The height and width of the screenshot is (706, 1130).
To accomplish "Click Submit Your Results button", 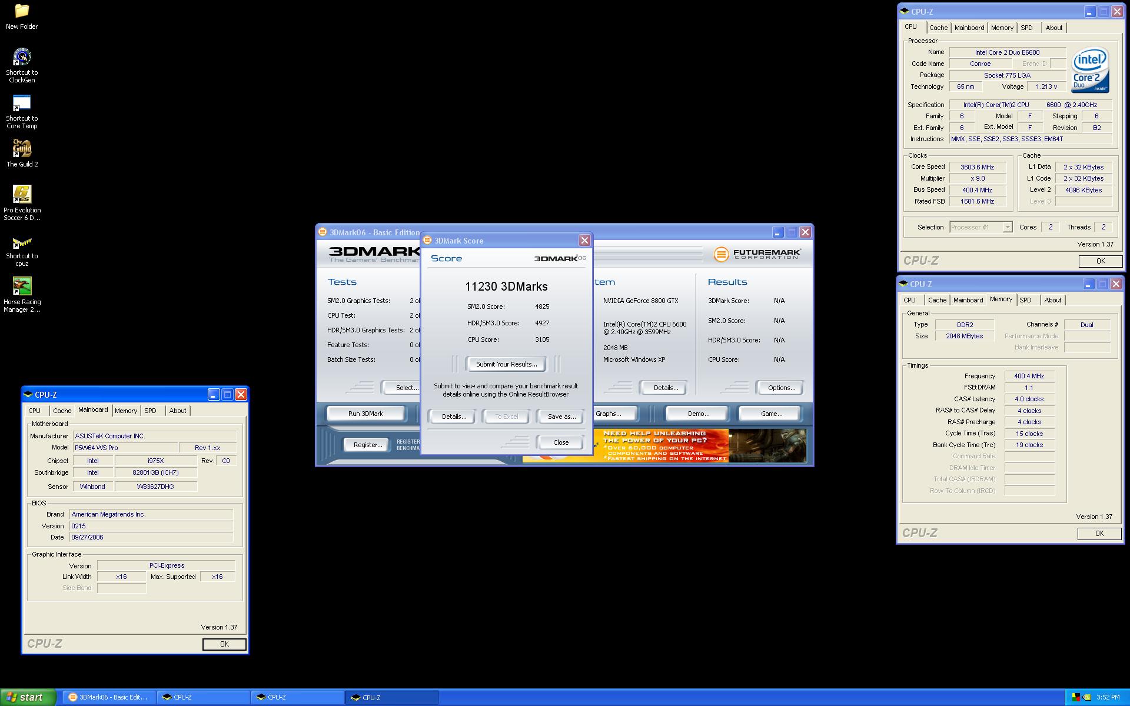I will tap(506, 364).
